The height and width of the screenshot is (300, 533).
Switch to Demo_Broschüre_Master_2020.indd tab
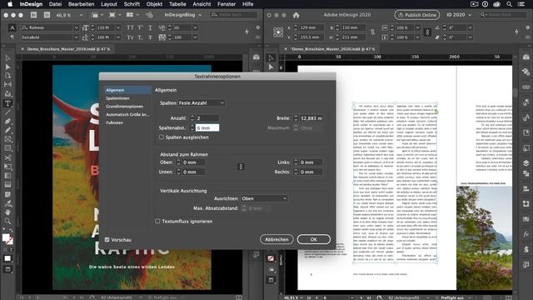click(333, 49)
